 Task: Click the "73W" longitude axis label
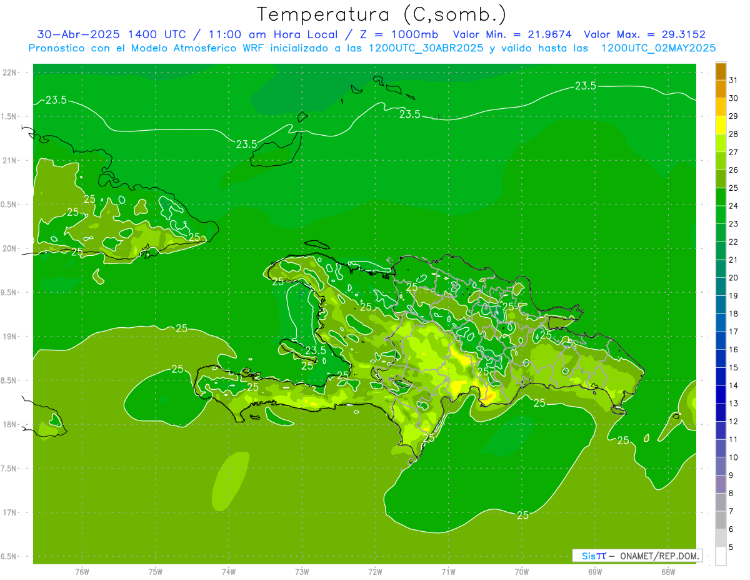[x=302, y=572]
